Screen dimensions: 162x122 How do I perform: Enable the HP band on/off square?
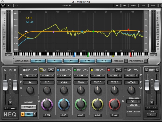[24, 70]
